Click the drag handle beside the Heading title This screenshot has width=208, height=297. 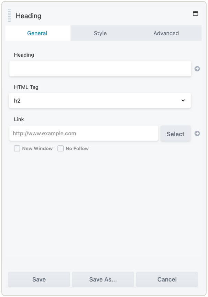9,15
